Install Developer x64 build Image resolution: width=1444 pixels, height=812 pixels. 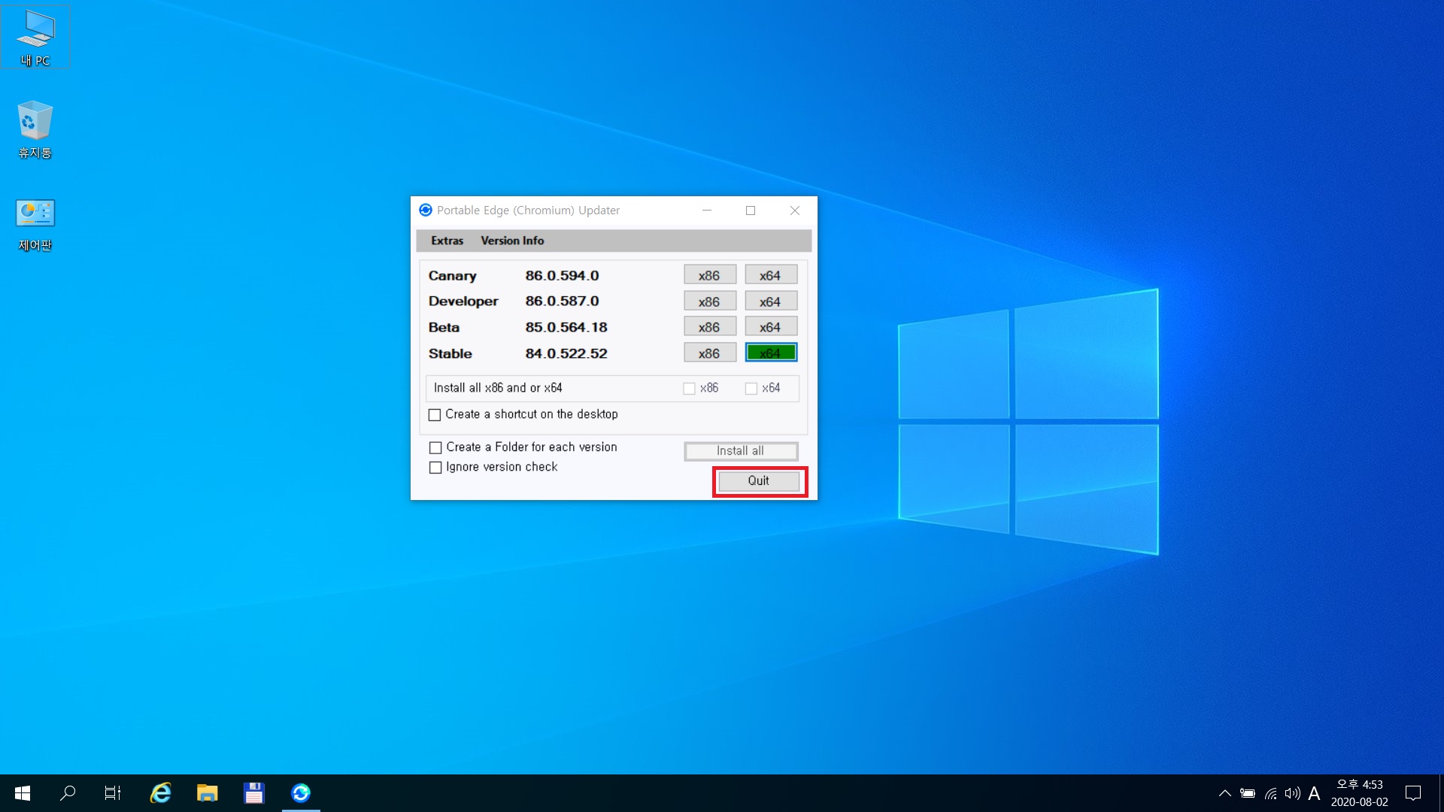coord(771,301)
